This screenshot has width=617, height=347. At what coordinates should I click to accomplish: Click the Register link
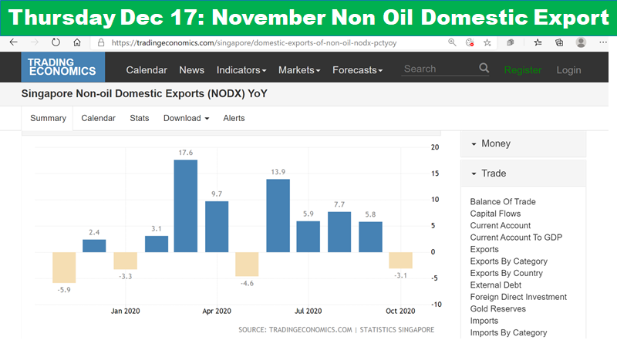point(523,70)
